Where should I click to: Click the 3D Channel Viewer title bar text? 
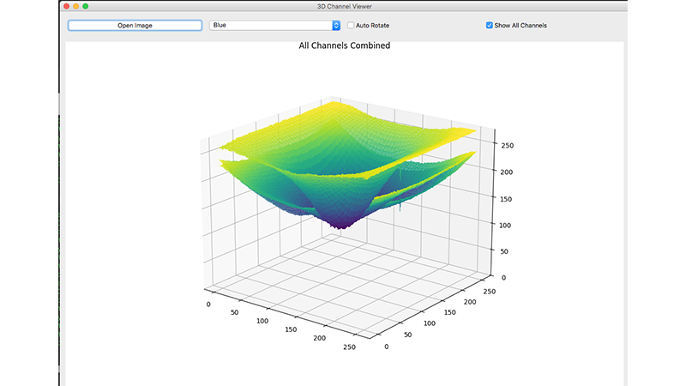345,6
